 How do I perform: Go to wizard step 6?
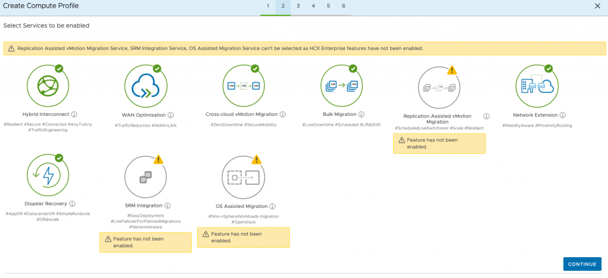[x=344, y=6]
